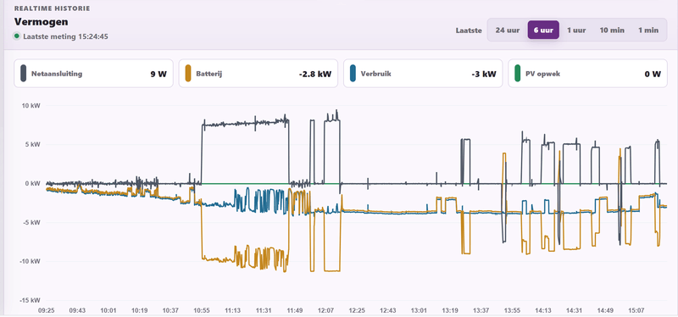
Task: Switch to the 1 uur range
Action: click(x=576, y=31)
